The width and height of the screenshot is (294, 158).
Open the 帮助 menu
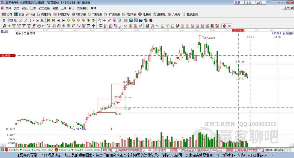pos(93,8)
